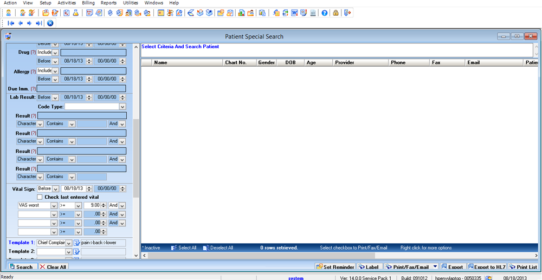Click the calendar with clock toolbar icon

(x=220, y=13)
